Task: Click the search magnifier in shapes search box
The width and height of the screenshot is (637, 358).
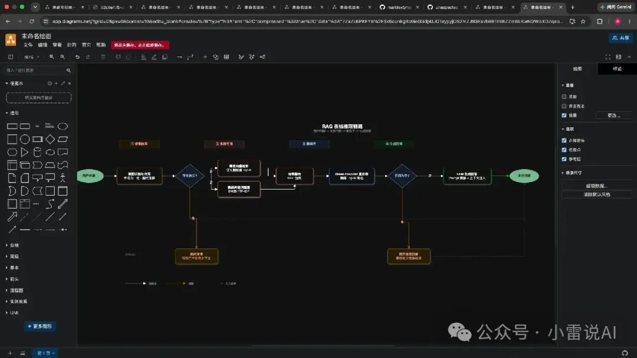Action: click(68, 71)
